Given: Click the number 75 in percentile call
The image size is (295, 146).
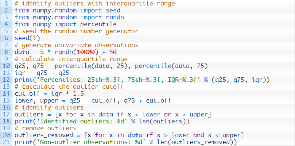Looking at the screenshot, I should point(201,66).
